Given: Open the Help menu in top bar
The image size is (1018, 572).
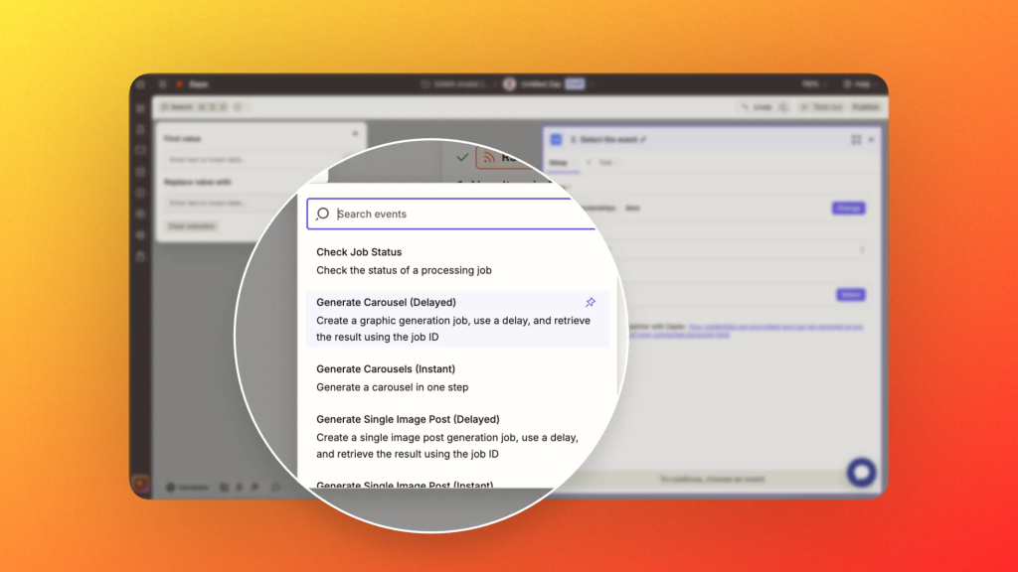Looking at the screenshot, I should pyautogui.click(x=859, y=84).
